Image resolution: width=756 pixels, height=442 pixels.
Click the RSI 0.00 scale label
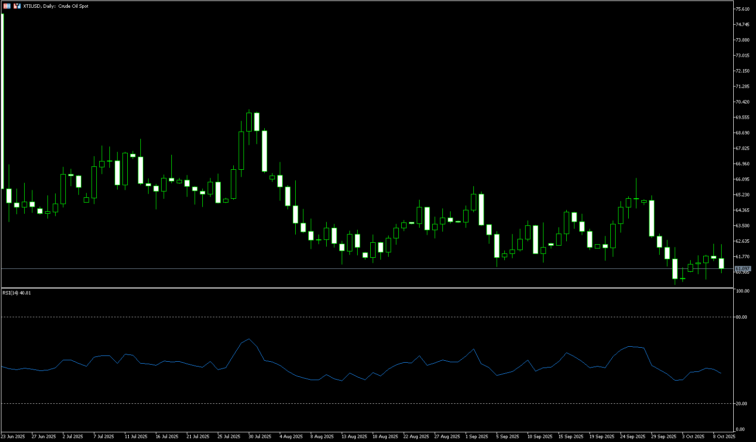740,429
